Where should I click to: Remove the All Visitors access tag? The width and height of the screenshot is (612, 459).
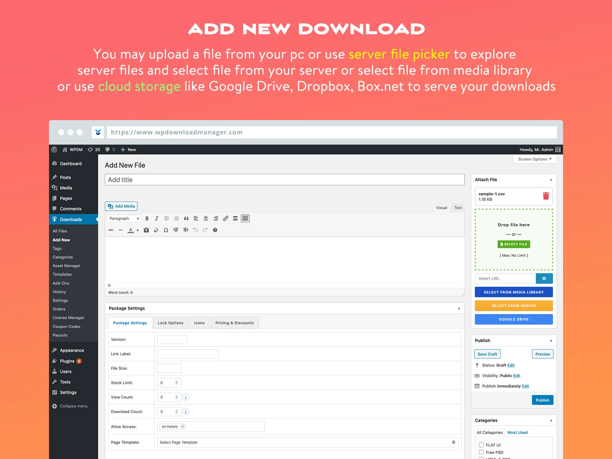coord(182,426)
